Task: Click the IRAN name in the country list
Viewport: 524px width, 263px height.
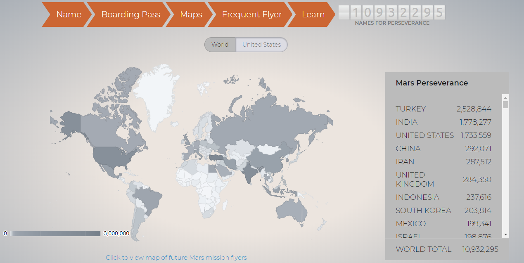Action: click(405, 162)
